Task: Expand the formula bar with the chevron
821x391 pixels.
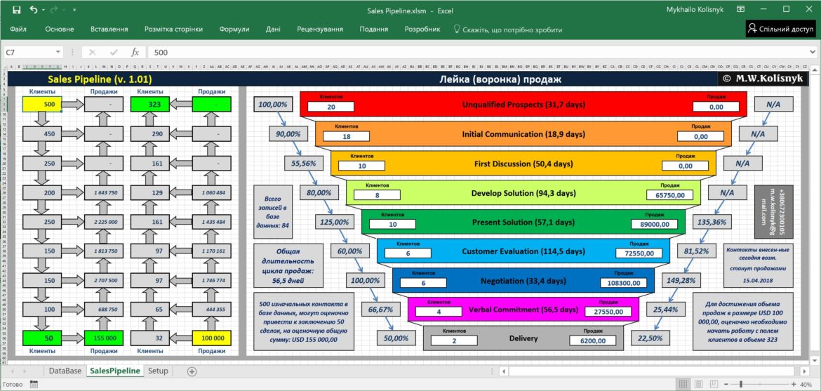Action: 813,53
